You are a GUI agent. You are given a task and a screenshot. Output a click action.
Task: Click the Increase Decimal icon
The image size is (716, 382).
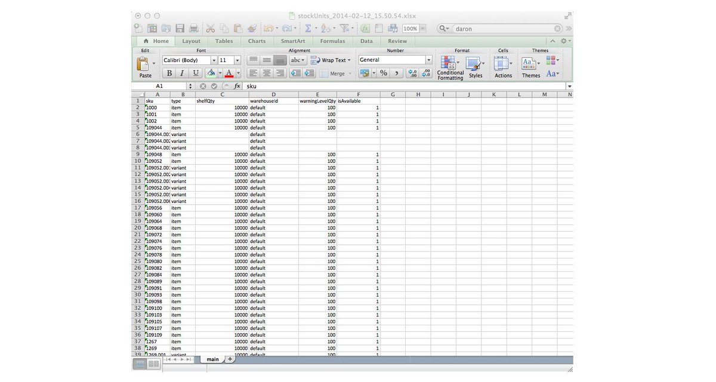pos(412,73)
